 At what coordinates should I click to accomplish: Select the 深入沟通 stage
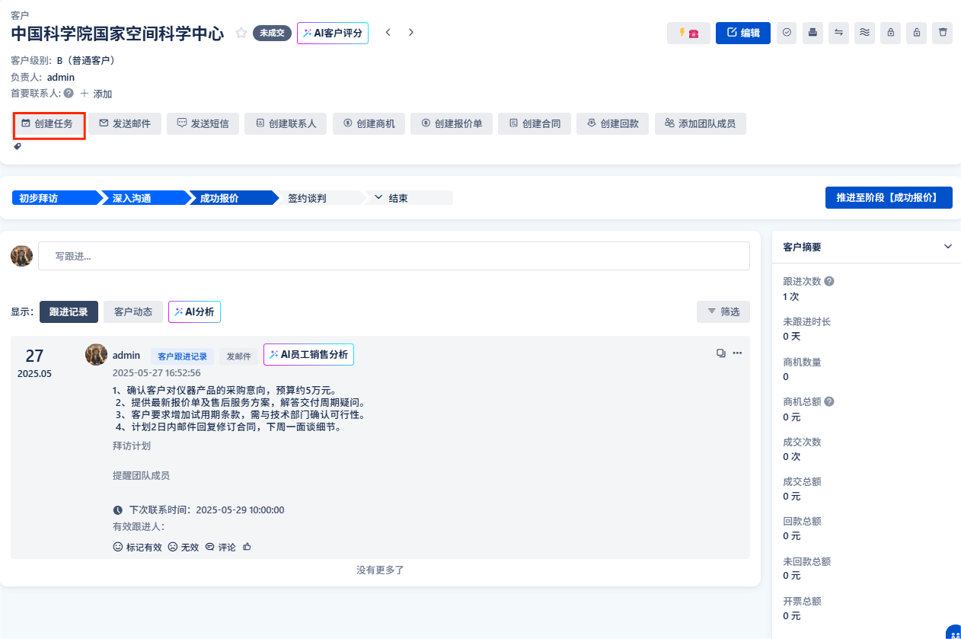point(145,198)
